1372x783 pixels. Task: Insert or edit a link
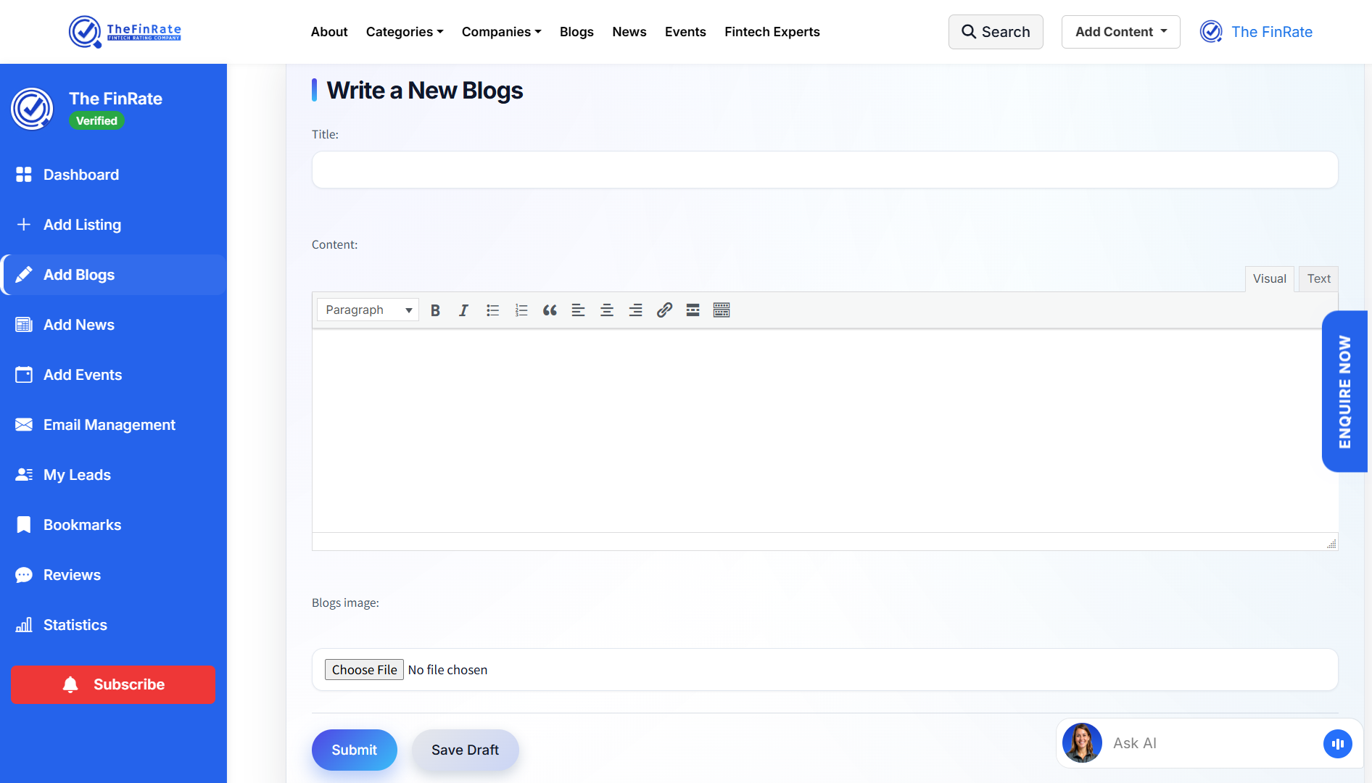click(664, 310)
